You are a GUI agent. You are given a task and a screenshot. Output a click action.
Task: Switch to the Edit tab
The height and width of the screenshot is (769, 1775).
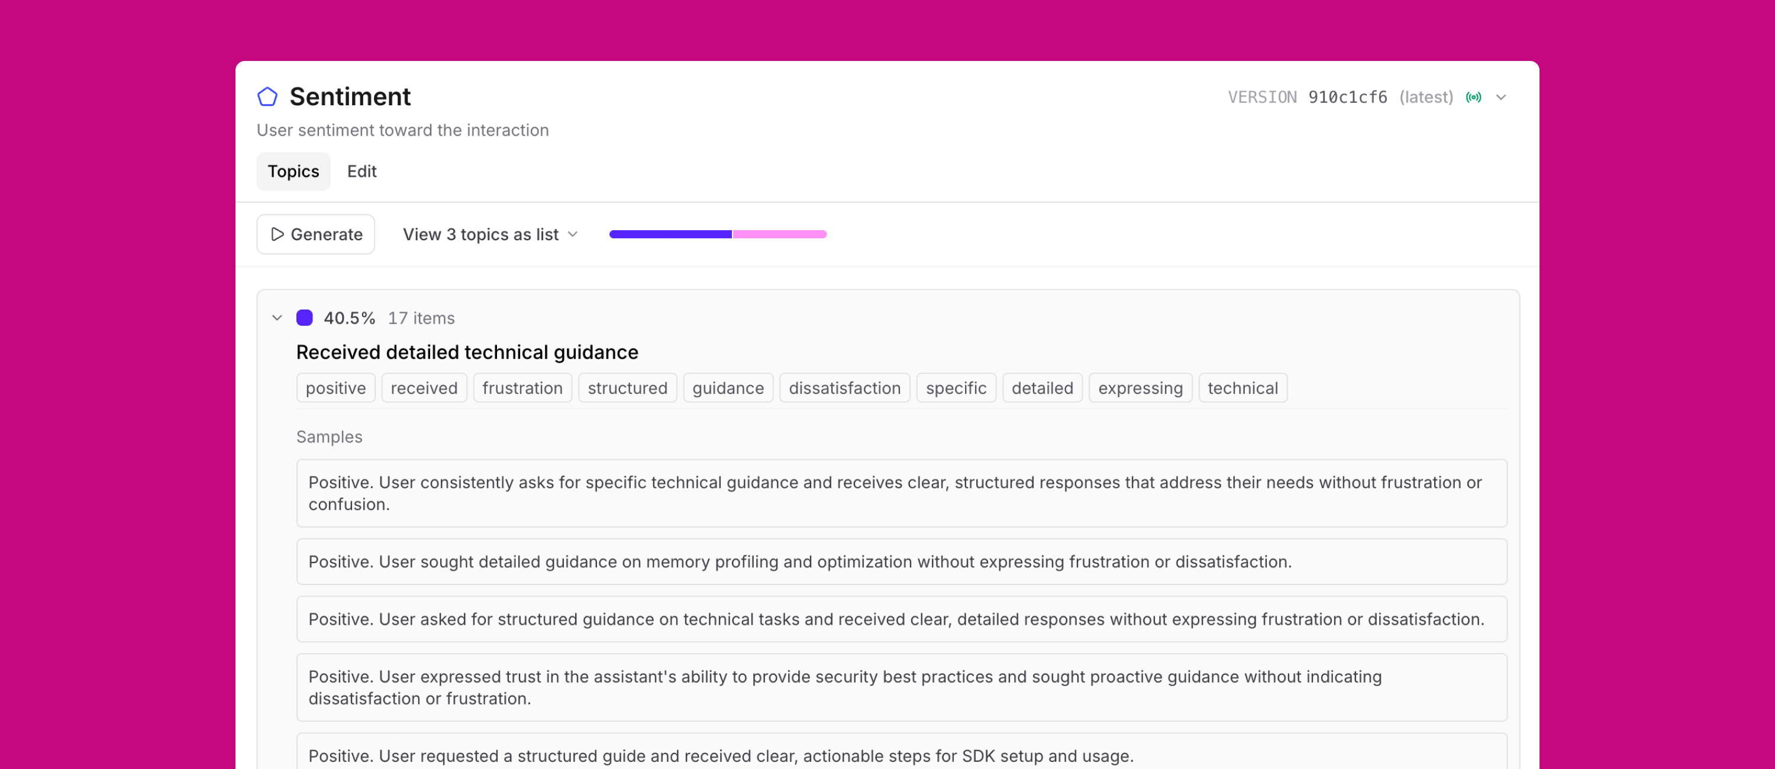click(x=361, y=171)
